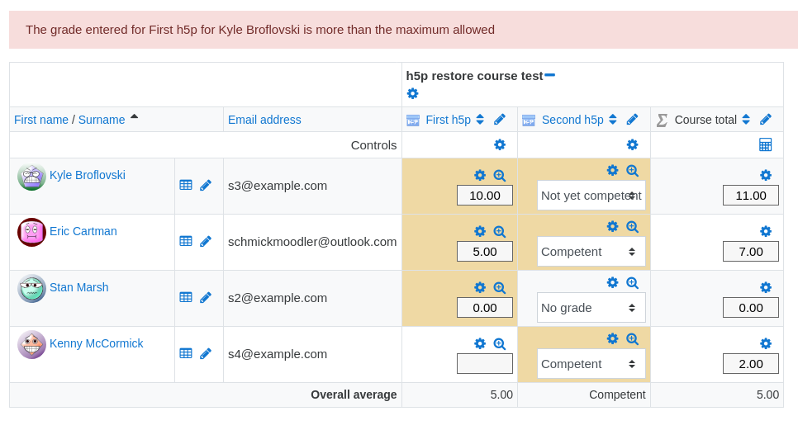The height and width of the screenshot is (430, 798).
Task: Click gear icon for Kenny McCormick course total
Action: point(766,343)
